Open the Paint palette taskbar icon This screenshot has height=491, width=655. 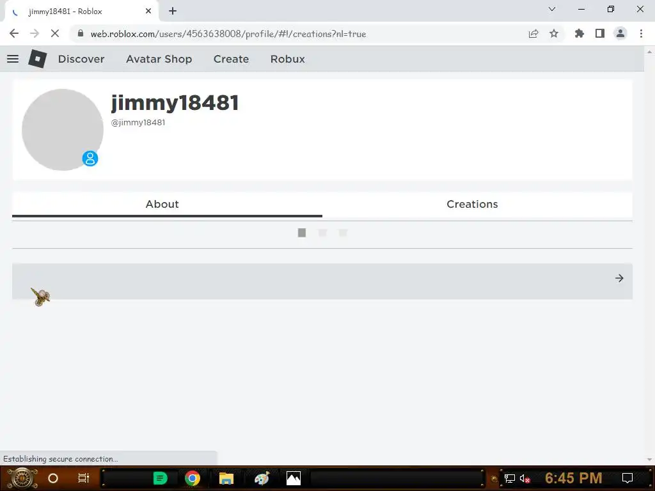point(262,478)
